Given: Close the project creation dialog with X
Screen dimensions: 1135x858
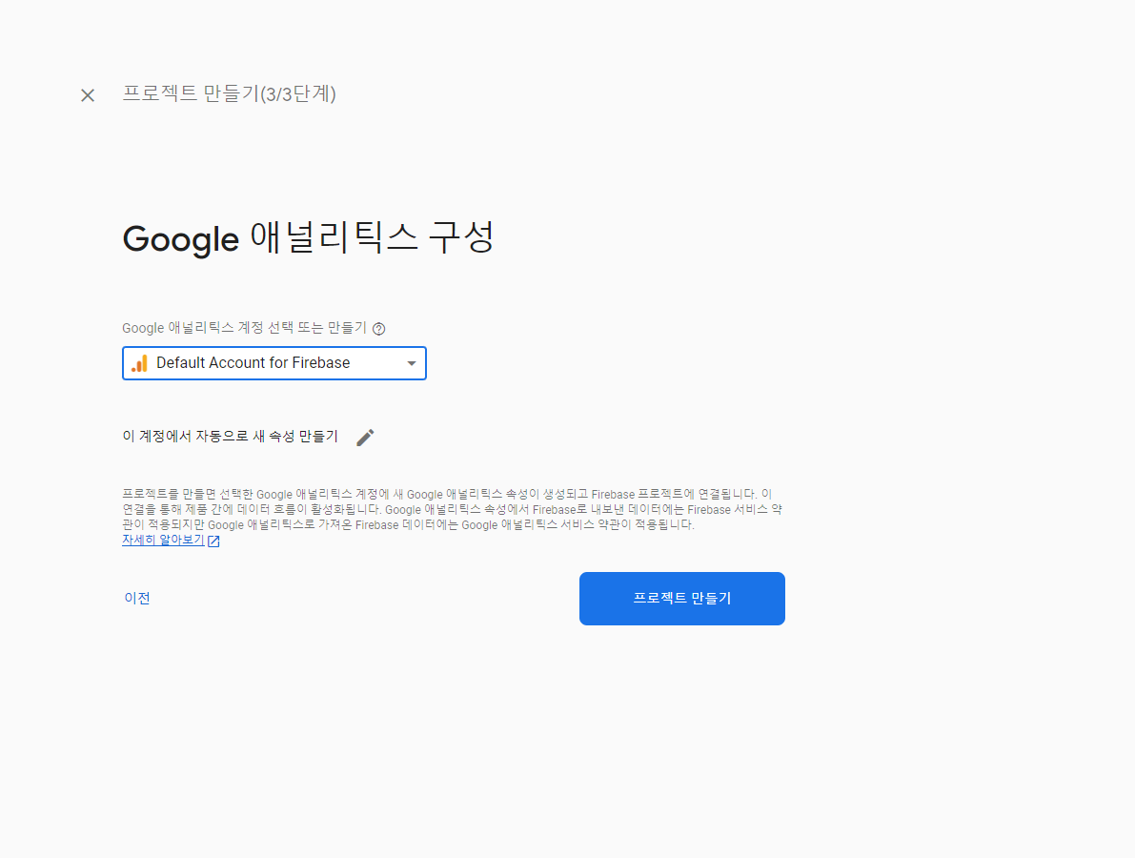Looking at the screenshot, I should tap(88, 94).
